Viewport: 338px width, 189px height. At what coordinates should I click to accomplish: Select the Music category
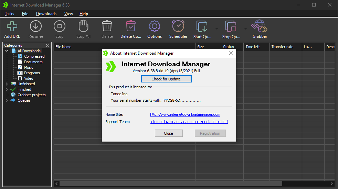point(29,67)
